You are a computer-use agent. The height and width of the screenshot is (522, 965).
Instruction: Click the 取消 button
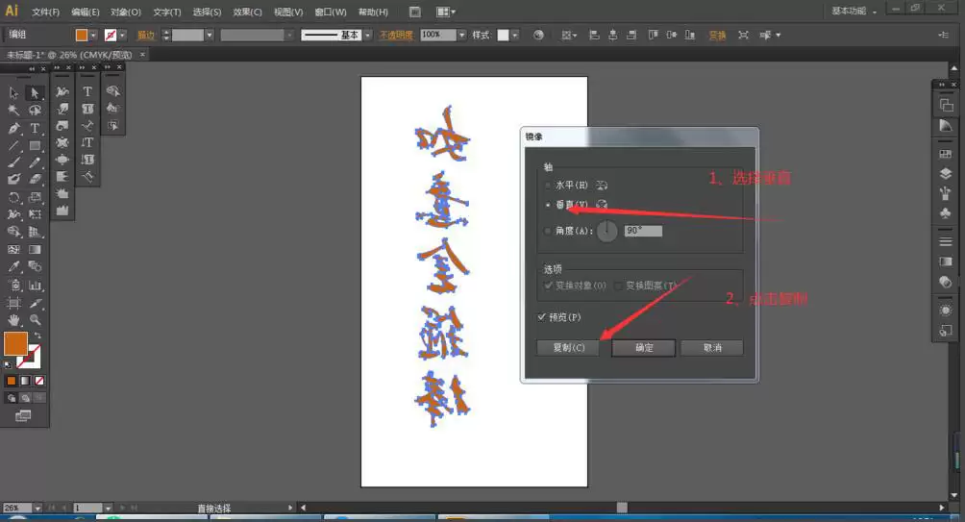point(712,348)
